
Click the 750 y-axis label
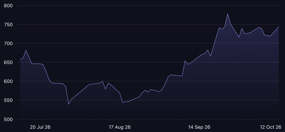[x=8, y=24]
